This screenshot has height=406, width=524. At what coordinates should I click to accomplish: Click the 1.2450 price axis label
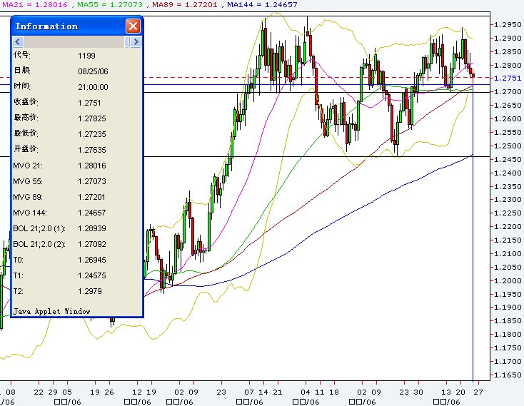pos(508,160)
